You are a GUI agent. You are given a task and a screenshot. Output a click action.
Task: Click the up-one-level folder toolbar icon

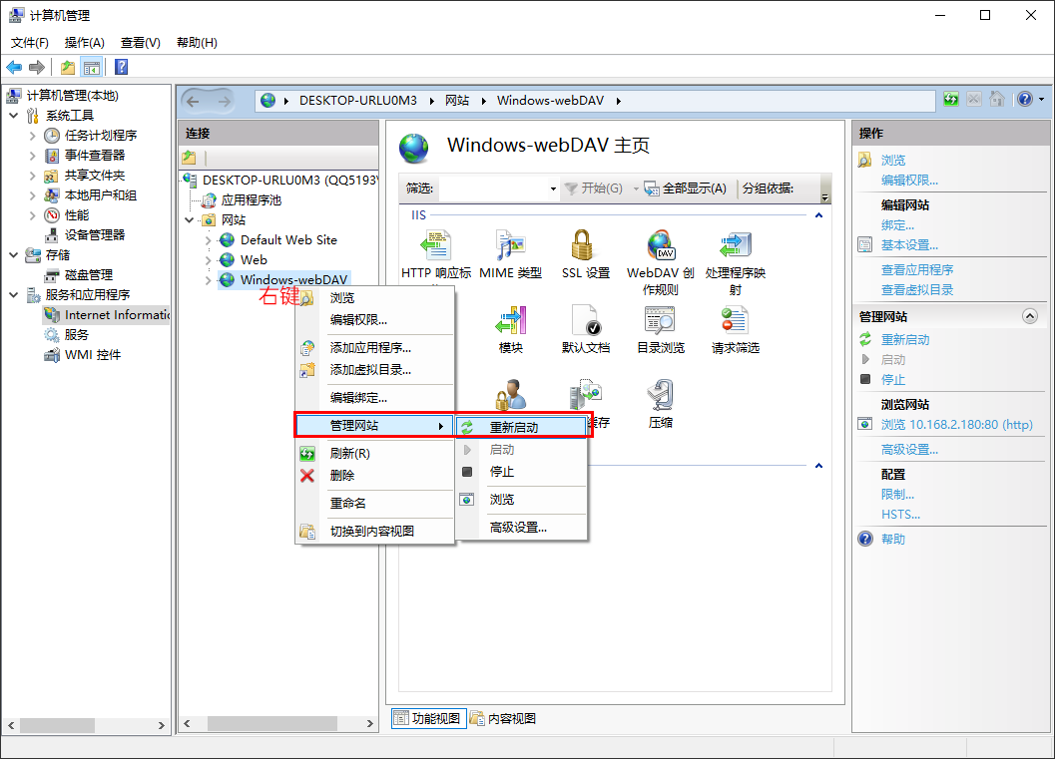point(67,67)
